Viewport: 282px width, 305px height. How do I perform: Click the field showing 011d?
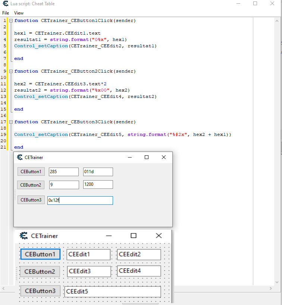click(x=98, y=172)
